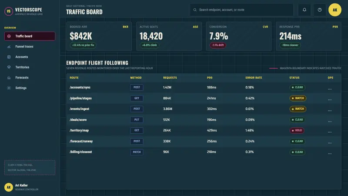The image size is (348, 196).
Task: Click the Accounts sidebar icon
Action: pyautogui.click(x=9, y=57)
